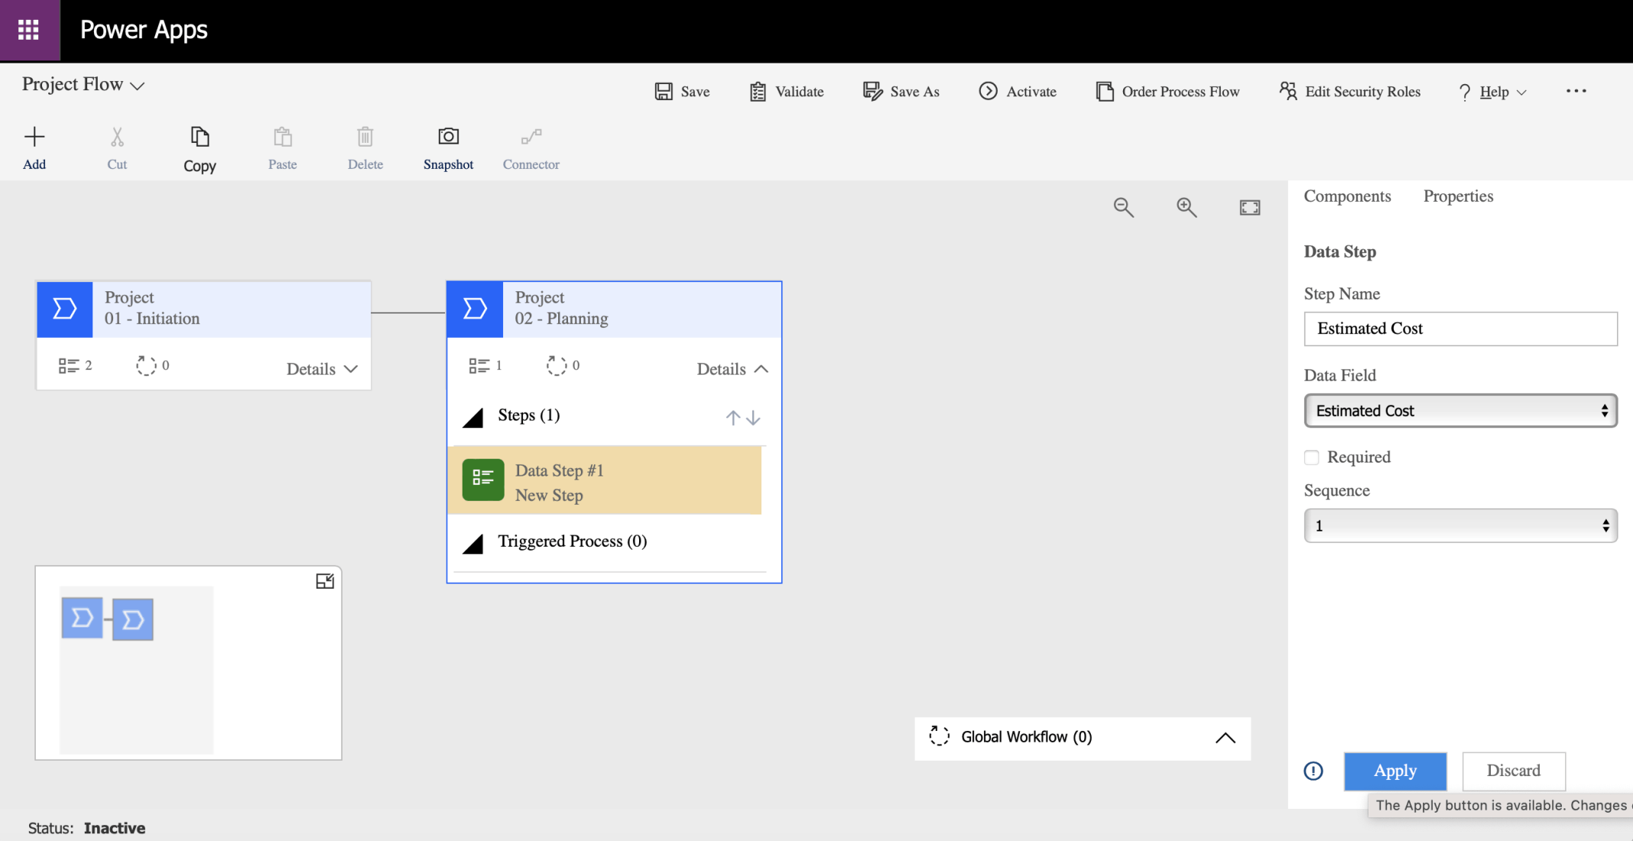Expand Details of 01 - Initiation stage
Viewport: 1633px width, 841px height.
click(322, 369)
